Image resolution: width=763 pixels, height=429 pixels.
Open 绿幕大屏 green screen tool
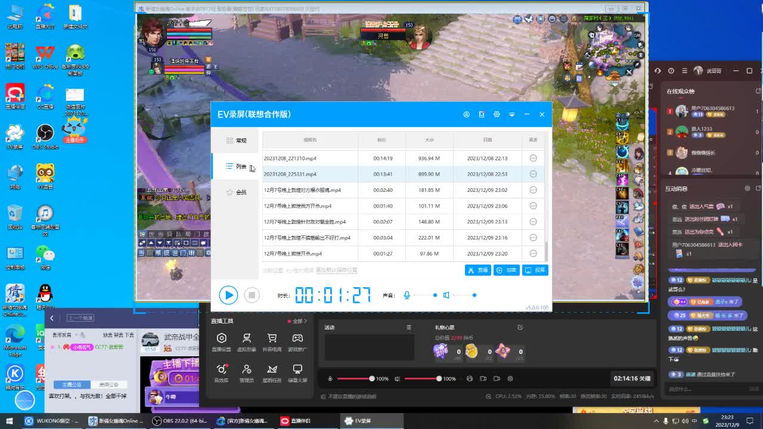point(297,373)
